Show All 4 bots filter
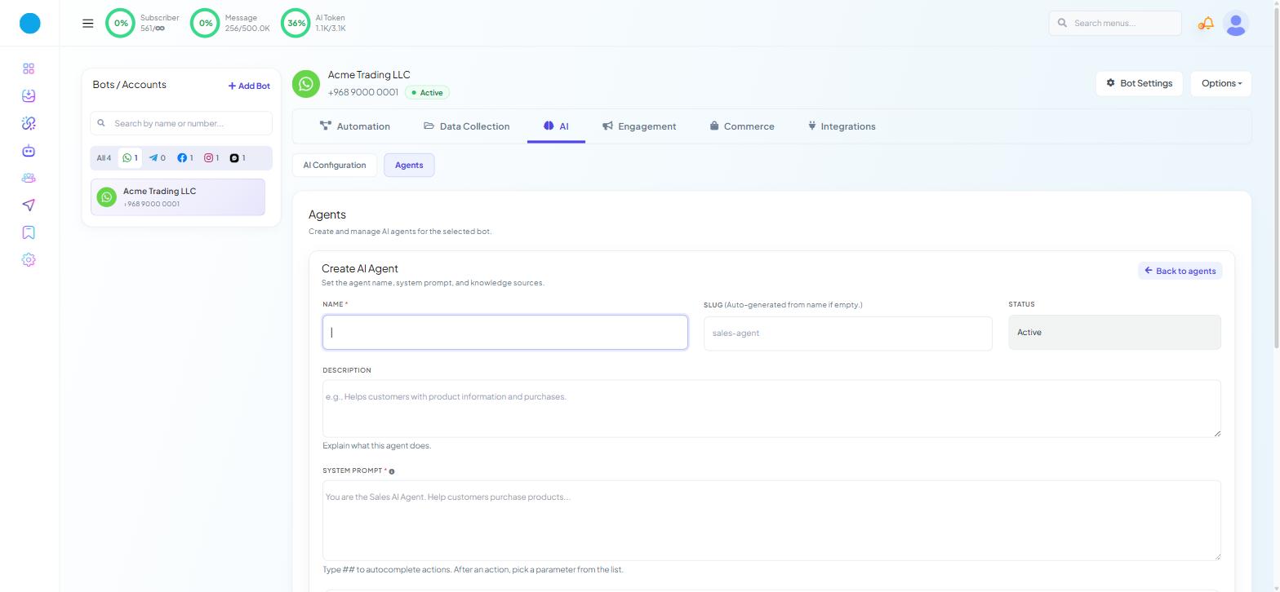The width and height of the screenshot is (1280, 592). pyautogui.click(x=104, y=158)
